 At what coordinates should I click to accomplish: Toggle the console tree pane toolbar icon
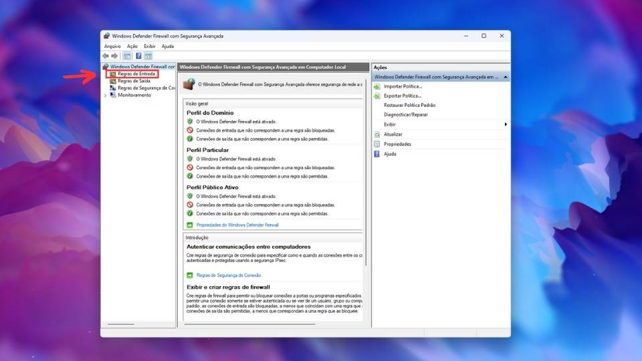127,55
